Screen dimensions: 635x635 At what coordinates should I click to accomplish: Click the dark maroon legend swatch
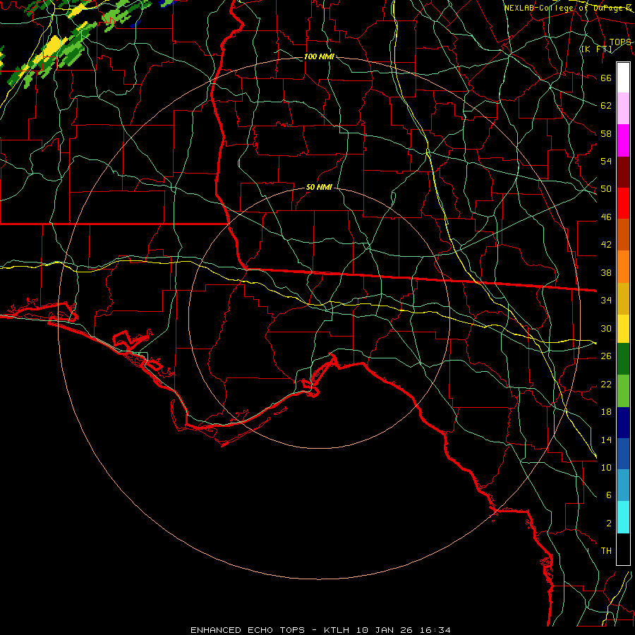(x=623, y=172)
